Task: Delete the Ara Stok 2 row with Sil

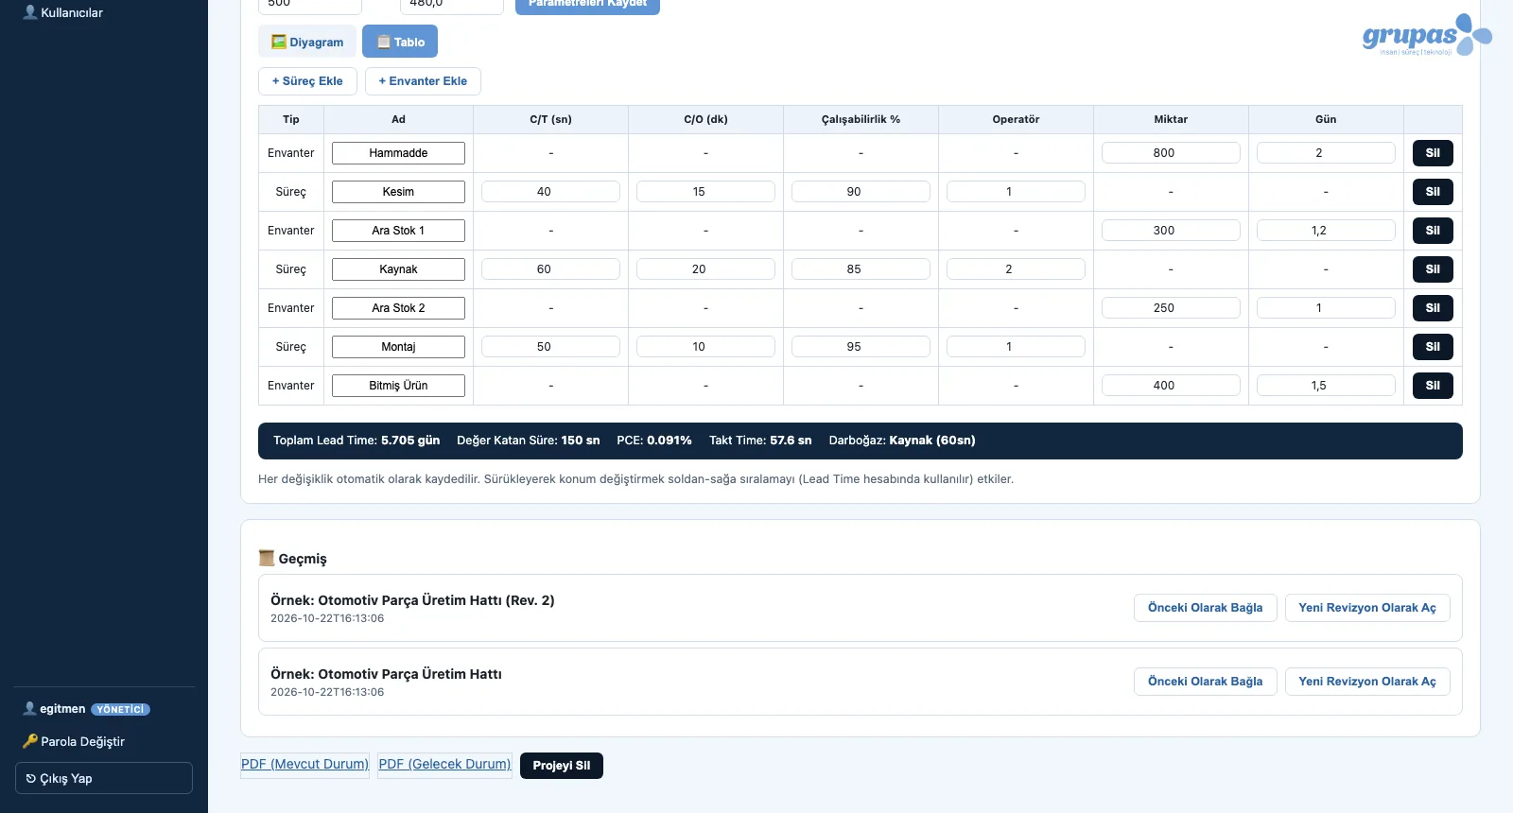Action: [1433, 308]
